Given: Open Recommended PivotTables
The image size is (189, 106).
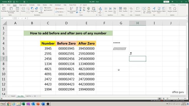Looking at the screenshot, I should click(11, 10).
